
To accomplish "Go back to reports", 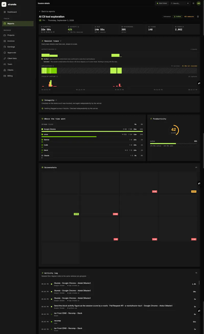I will click(x=47, y=12).
